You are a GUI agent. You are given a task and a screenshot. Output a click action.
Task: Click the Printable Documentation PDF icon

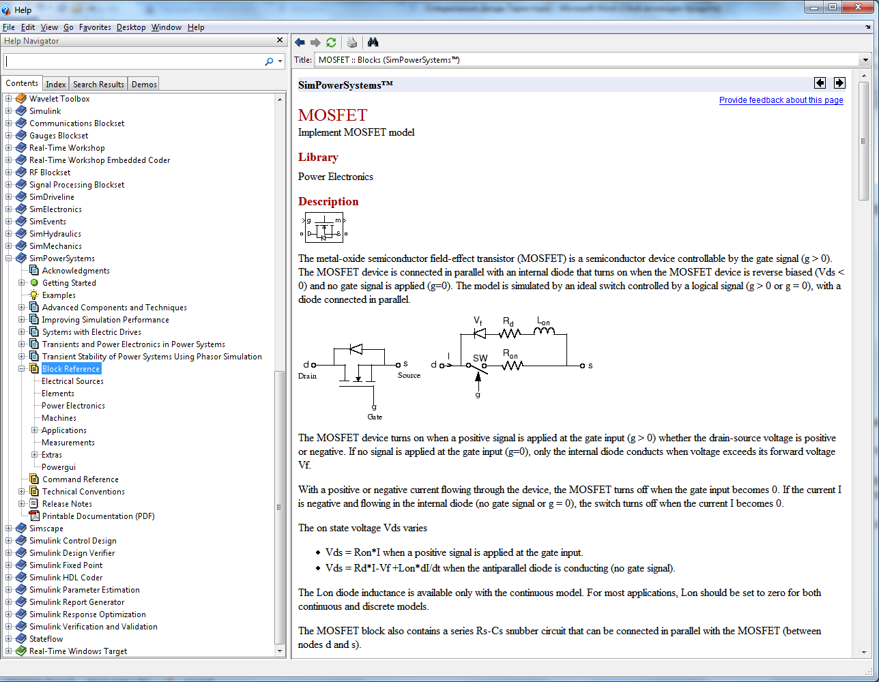[x=34, y=516]
